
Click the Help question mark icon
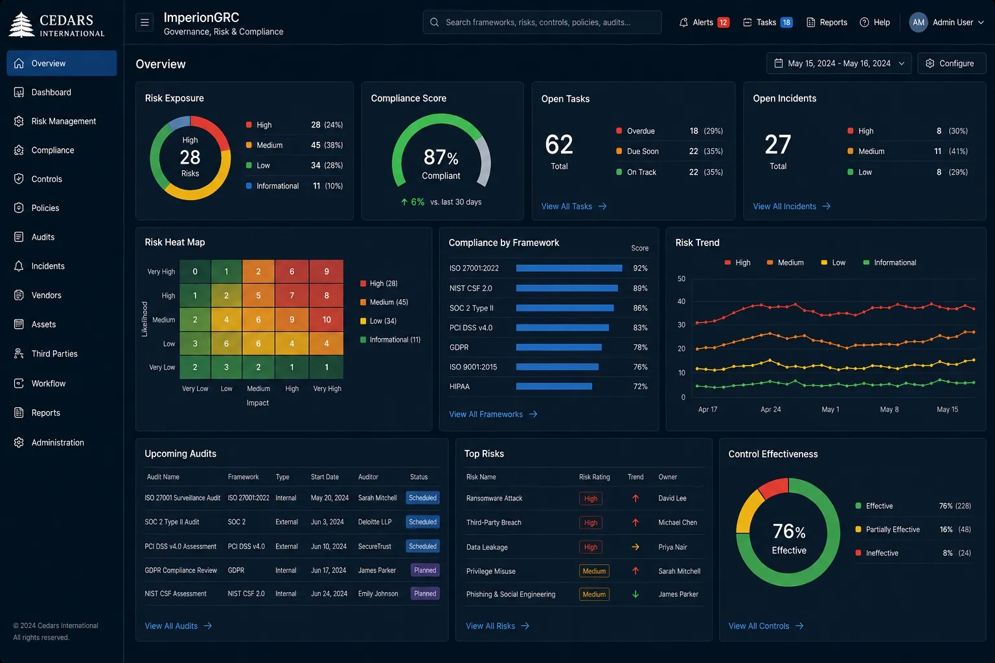coord(864,22)
